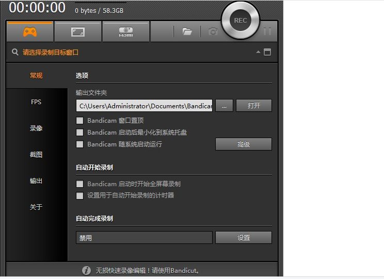Collapse the panel with the up arrow
The width and height of the screenshot is (384, 279).
[x=258, y=52]
